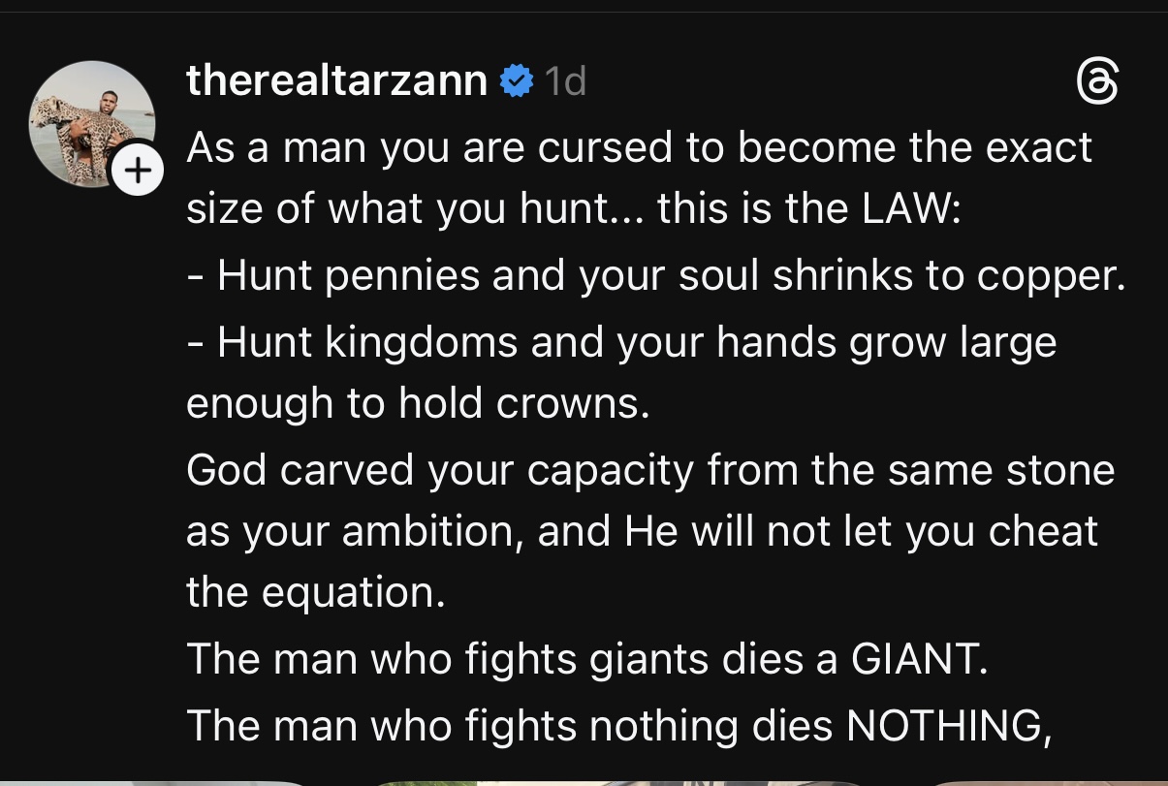Open therealtarzann's profile picture

click(91, 122)
